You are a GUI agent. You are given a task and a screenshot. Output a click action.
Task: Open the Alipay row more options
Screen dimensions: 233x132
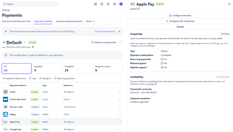(x=120, y=114)
